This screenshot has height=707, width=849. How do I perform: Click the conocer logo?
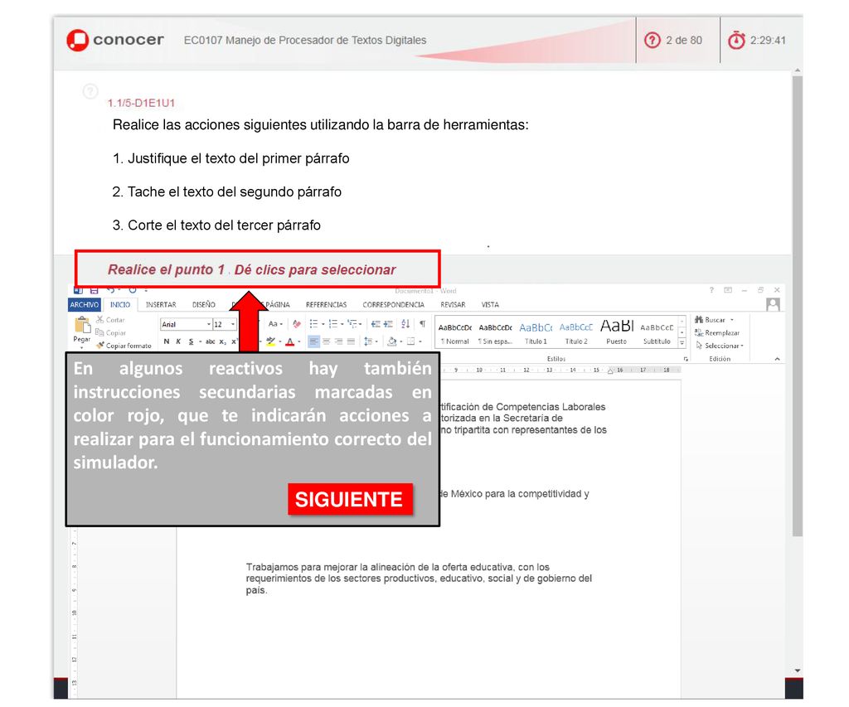click(114, 40)
